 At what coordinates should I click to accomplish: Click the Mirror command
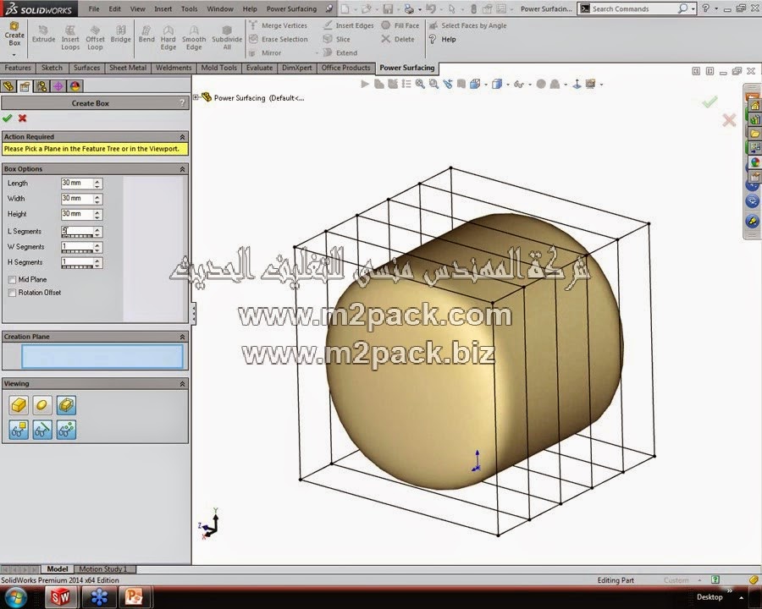[x=265, y=52]
